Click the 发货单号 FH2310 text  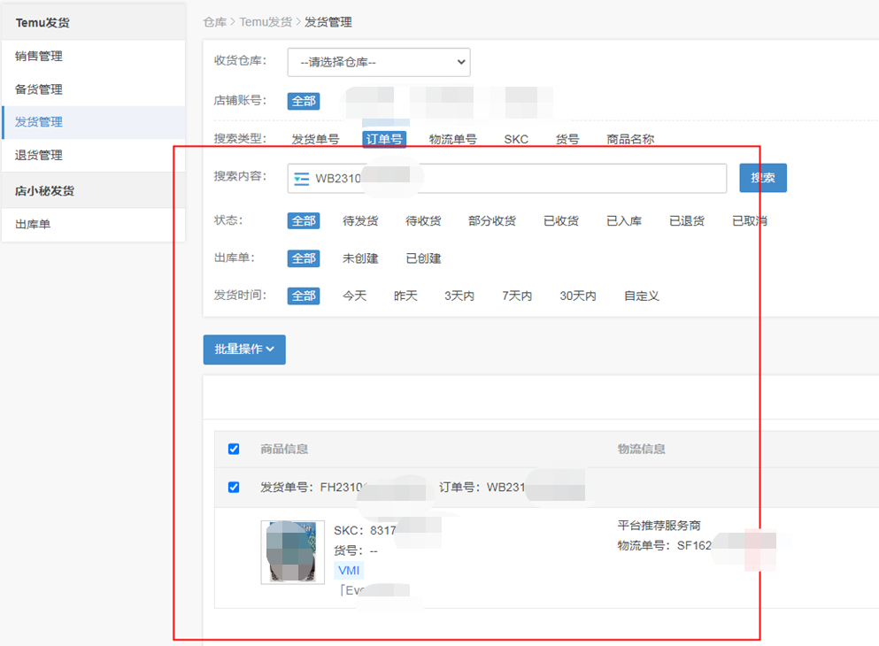point(314,488)
